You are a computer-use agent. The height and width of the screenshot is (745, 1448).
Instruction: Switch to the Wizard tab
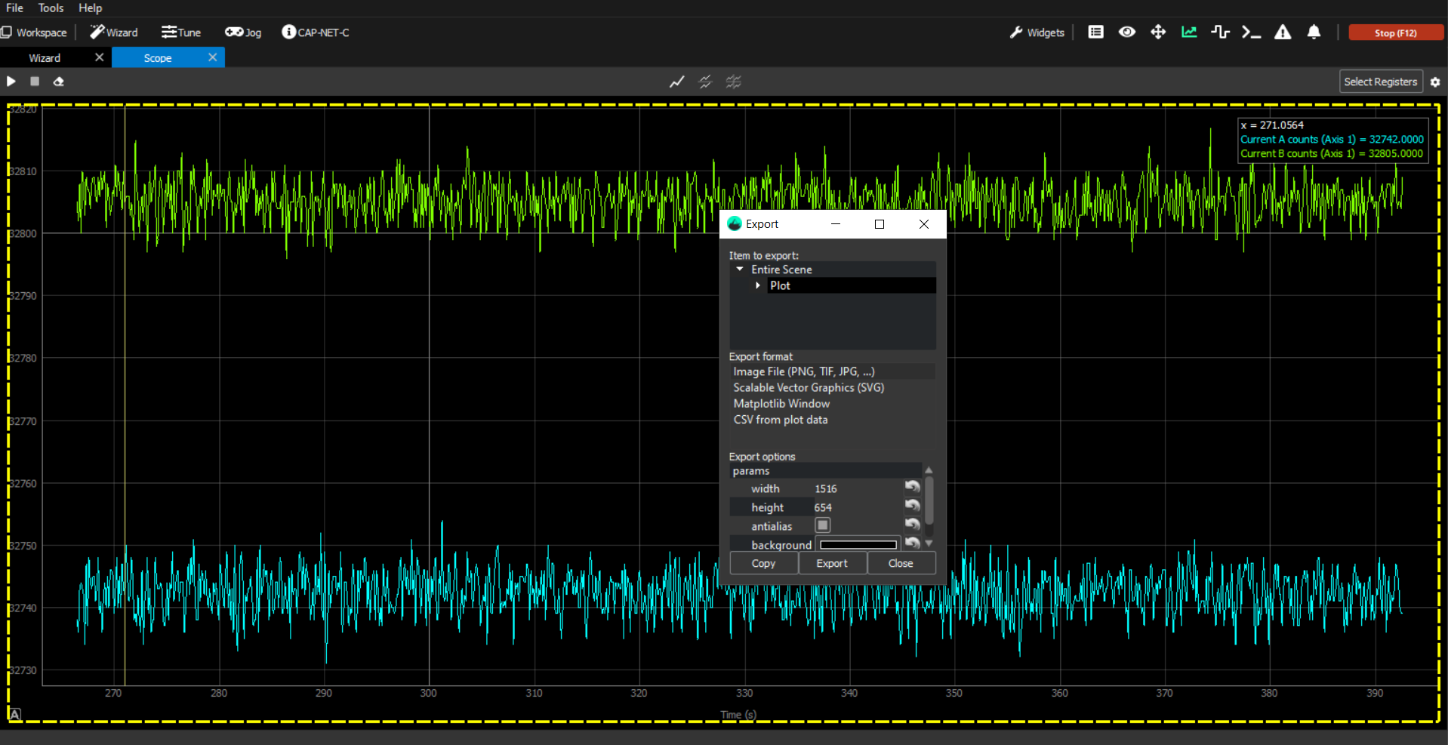(x=45, y=58)
